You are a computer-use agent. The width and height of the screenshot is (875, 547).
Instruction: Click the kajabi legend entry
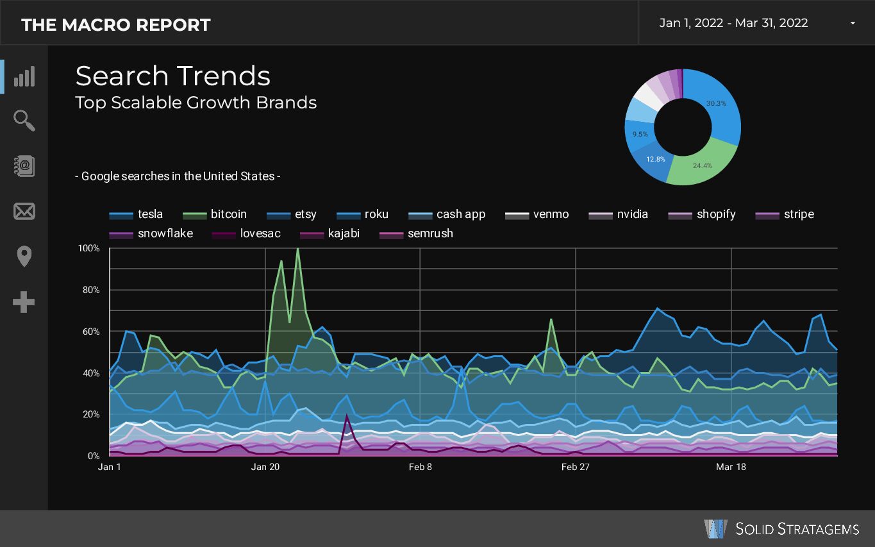coord(329,233)
